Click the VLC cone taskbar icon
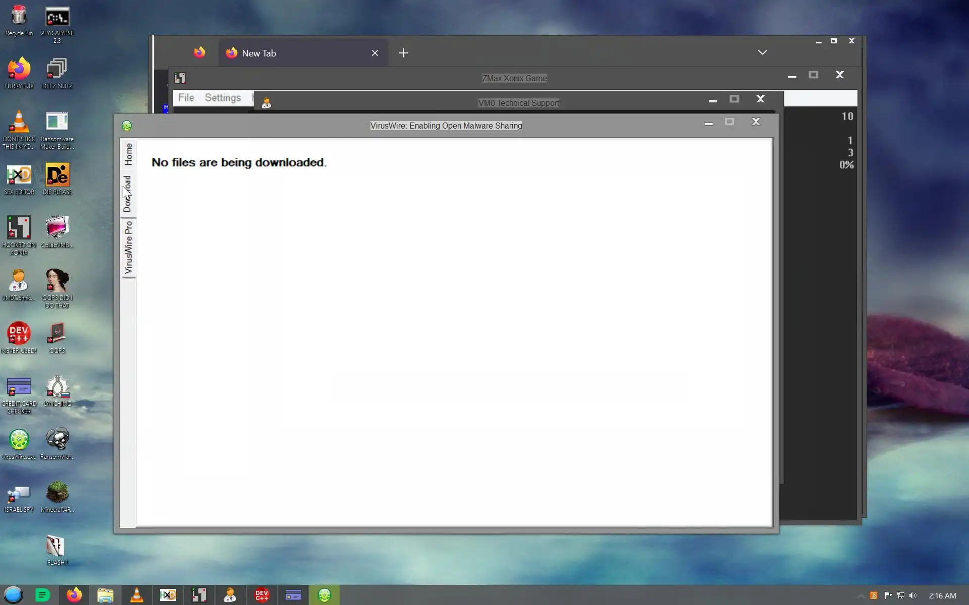969x605 pixels. [x=136, y=595]
